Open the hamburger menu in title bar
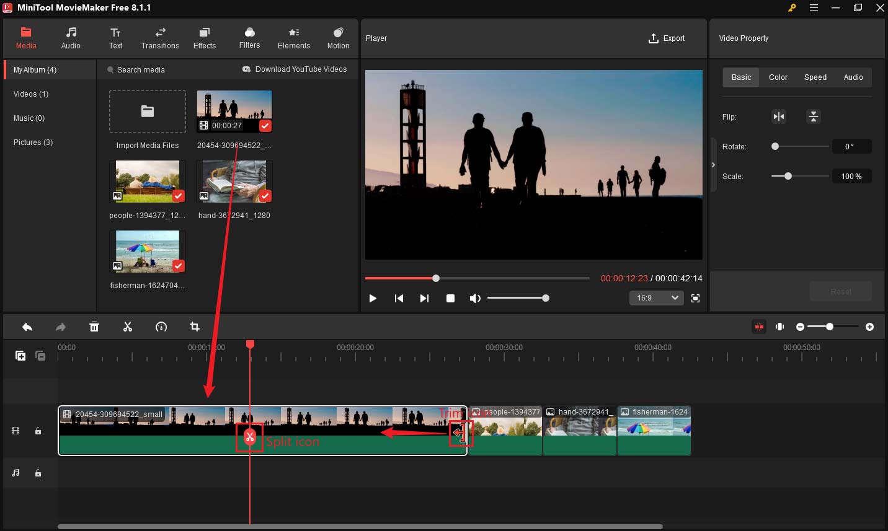This screenshot has width=888, height=531. coord(814,7)
